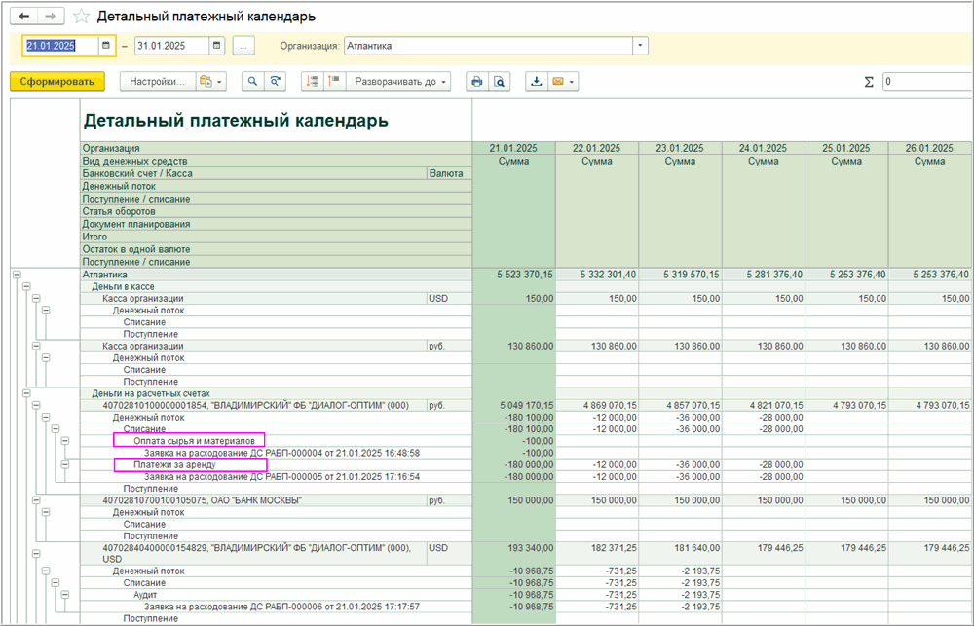The width and height of the screenshot is (974, 626).
Task: Collapse the Атлантика top-level group
Action: (17, 276)
